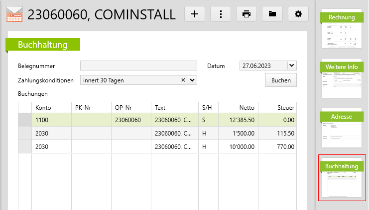Open the Weitere Info page thumbnail
The image size is (369, 210).
(342, 79)
